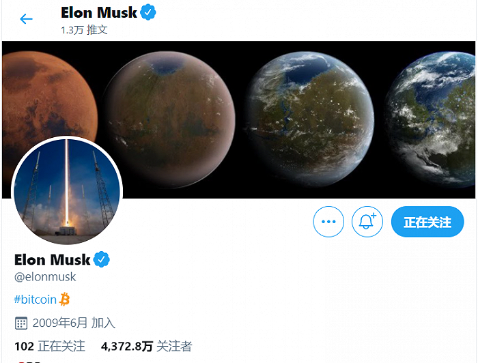The width and height of the screenshot is (478, 363).
Task: Click the calendar icon beside join date
Action: [x=21, y=323]
